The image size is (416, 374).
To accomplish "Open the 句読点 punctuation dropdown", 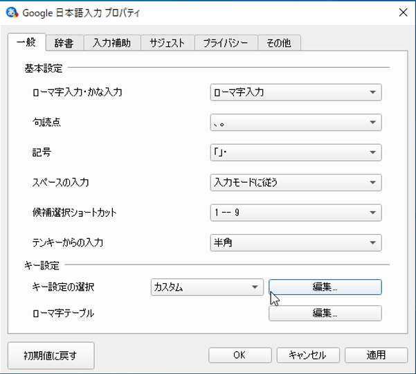I will (x=296, y=123).
